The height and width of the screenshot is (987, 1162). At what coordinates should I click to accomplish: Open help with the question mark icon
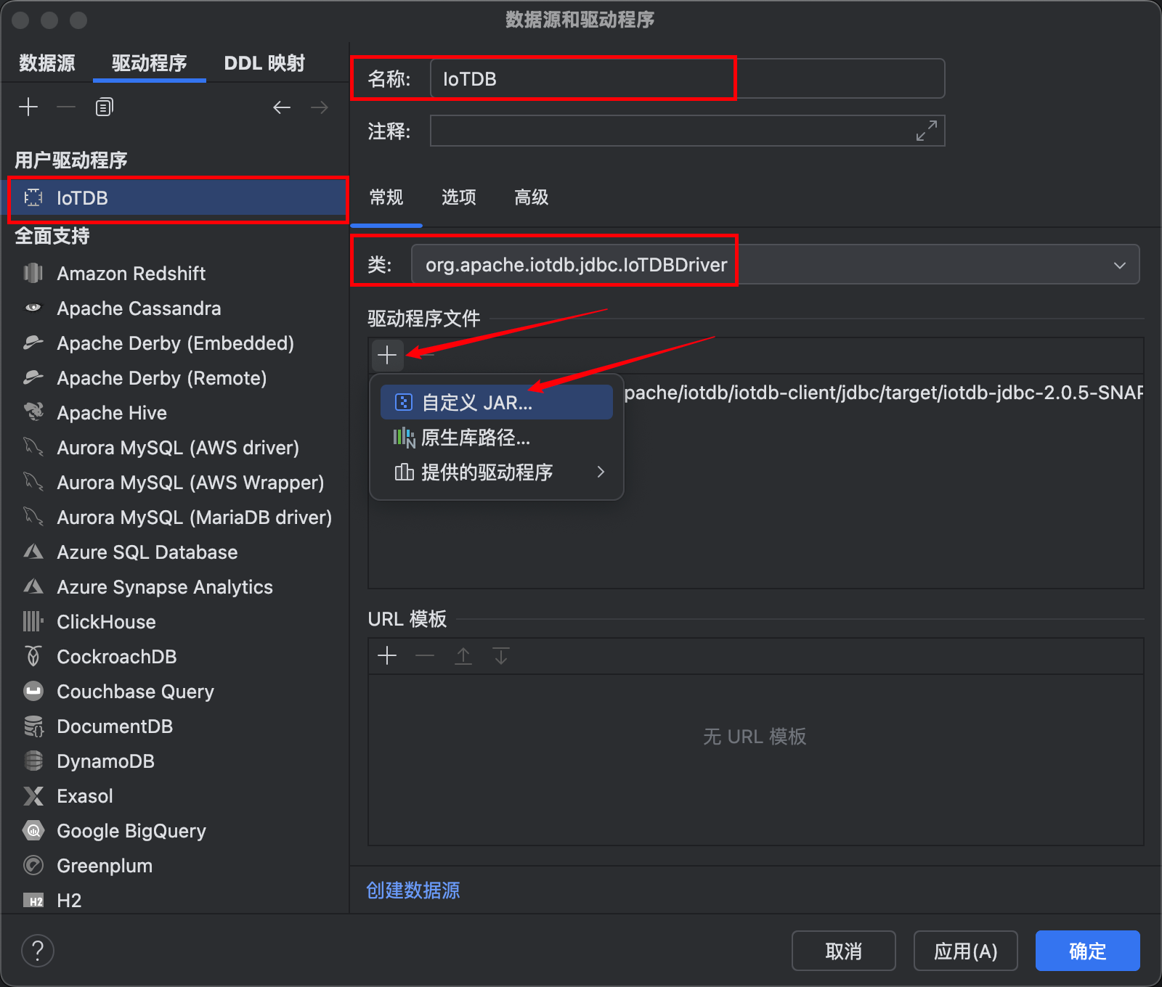38,951
